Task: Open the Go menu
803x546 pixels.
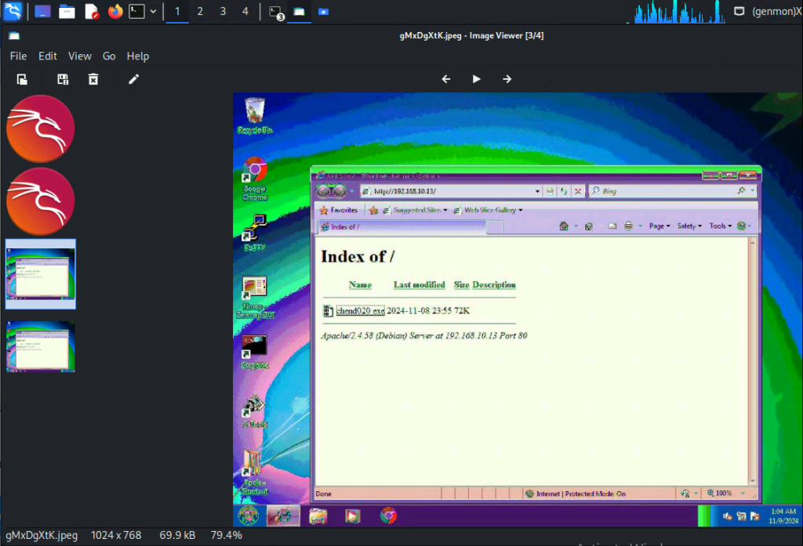Action: click(x=109, y=56)
